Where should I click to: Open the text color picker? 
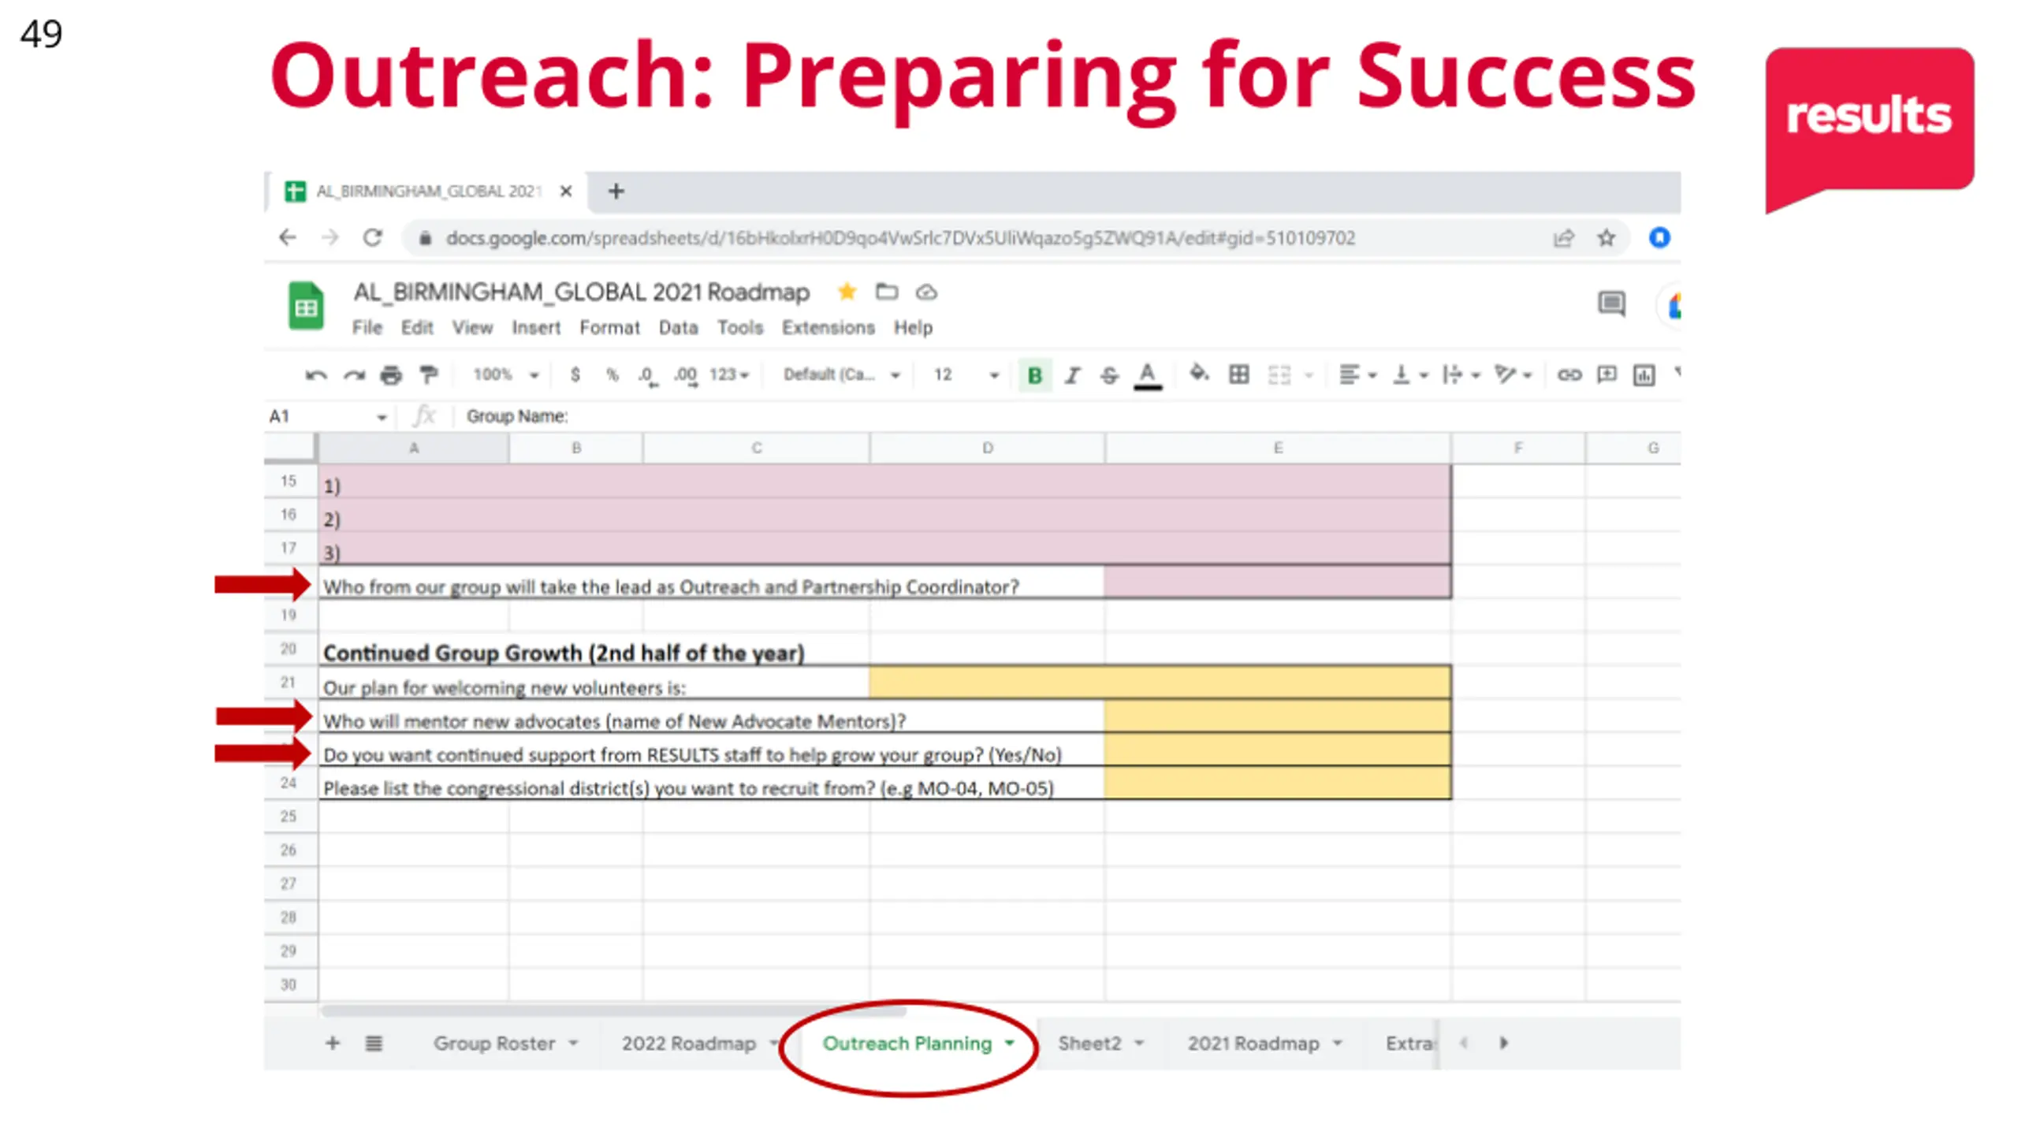(1148, 375)
